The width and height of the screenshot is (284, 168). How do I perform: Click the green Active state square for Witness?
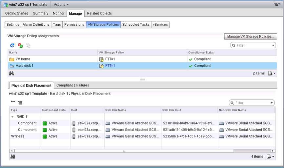pyautogui.click(x=45, y=136)
